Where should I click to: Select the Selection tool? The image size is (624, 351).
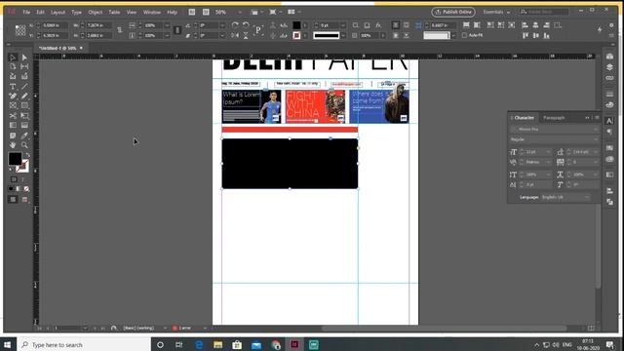(x=13, y=58)
